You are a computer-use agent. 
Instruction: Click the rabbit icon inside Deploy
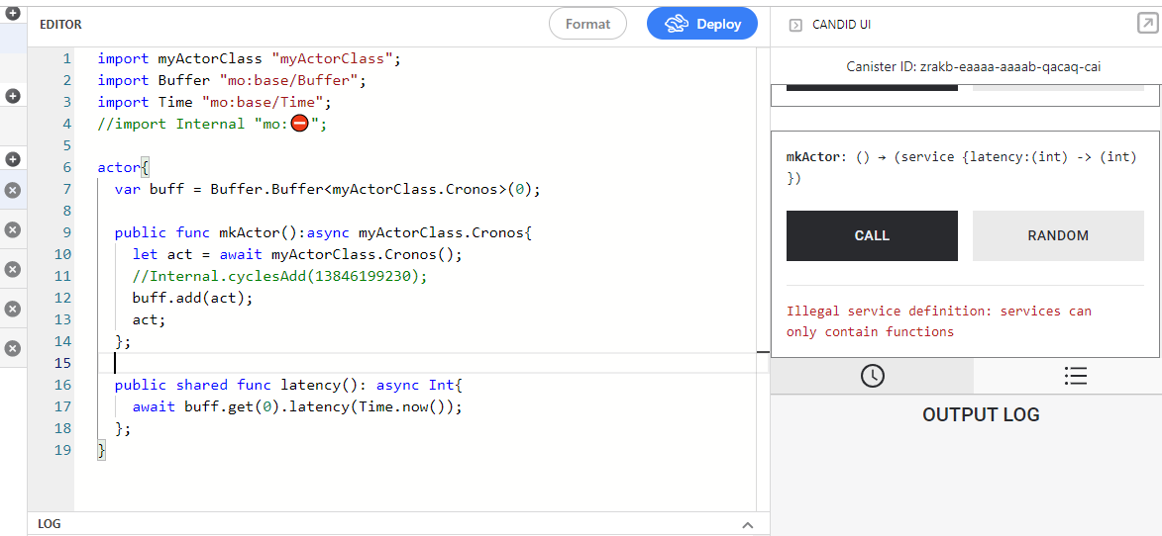[678, 25]
